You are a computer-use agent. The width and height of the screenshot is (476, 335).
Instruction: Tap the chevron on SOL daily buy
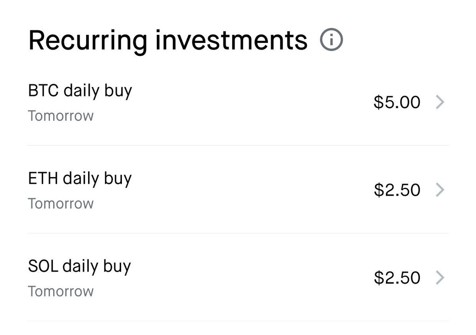[x=440, y=278]
